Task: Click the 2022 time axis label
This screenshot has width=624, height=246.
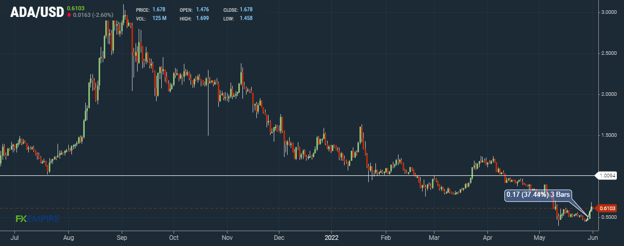Action: pyautogui.click(x=331, y=238)
